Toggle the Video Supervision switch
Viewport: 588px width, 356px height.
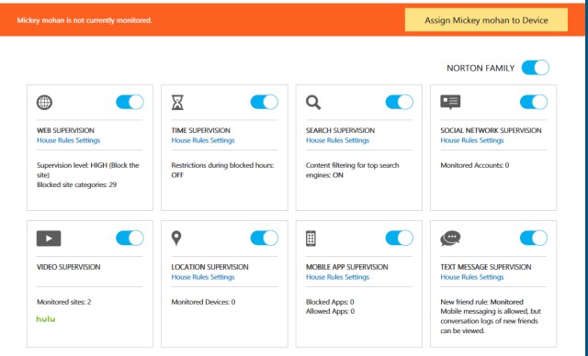click(130, 238)
